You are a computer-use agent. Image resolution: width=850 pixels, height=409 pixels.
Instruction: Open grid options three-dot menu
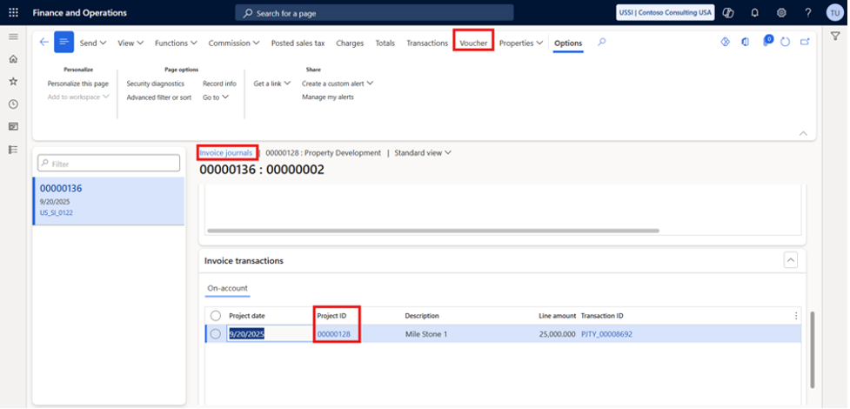[x=796, y=316]
